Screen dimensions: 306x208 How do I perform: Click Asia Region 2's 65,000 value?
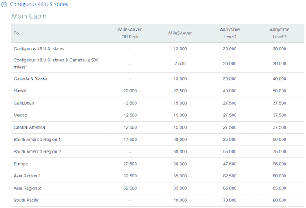(x=229, y=188)
